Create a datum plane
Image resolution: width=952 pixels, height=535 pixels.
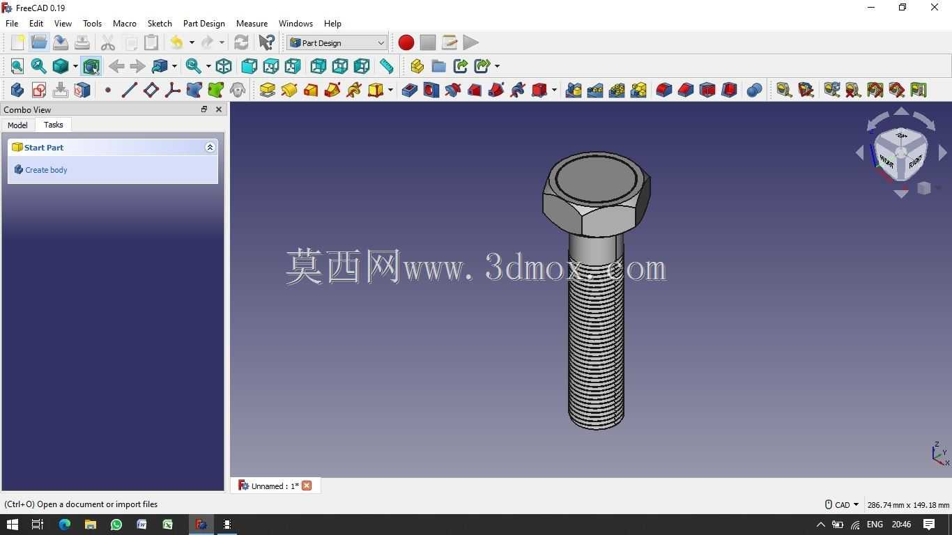coord(151,90)
